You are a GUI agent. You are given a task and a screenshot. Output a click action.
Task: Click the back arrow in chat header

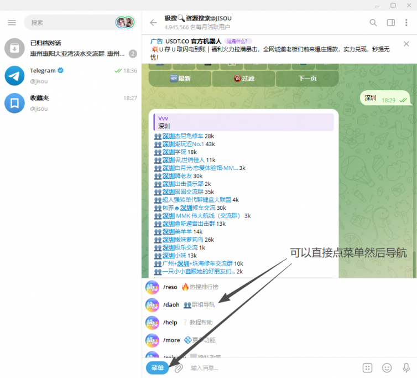tap(154, 23)
